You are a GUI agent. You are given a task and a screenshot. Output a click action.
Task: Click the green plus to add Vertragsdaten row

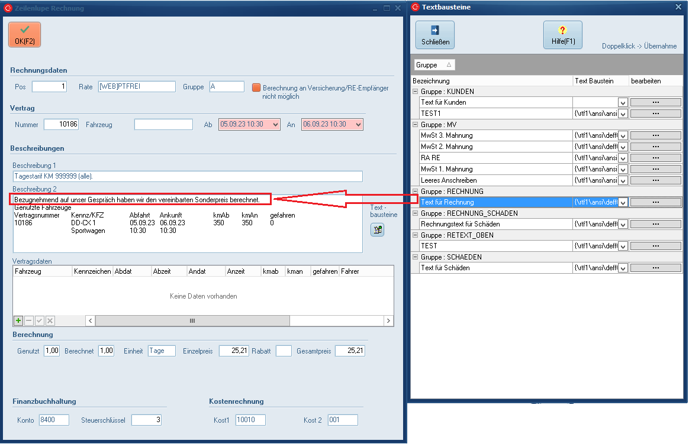[x=18, y=320]
